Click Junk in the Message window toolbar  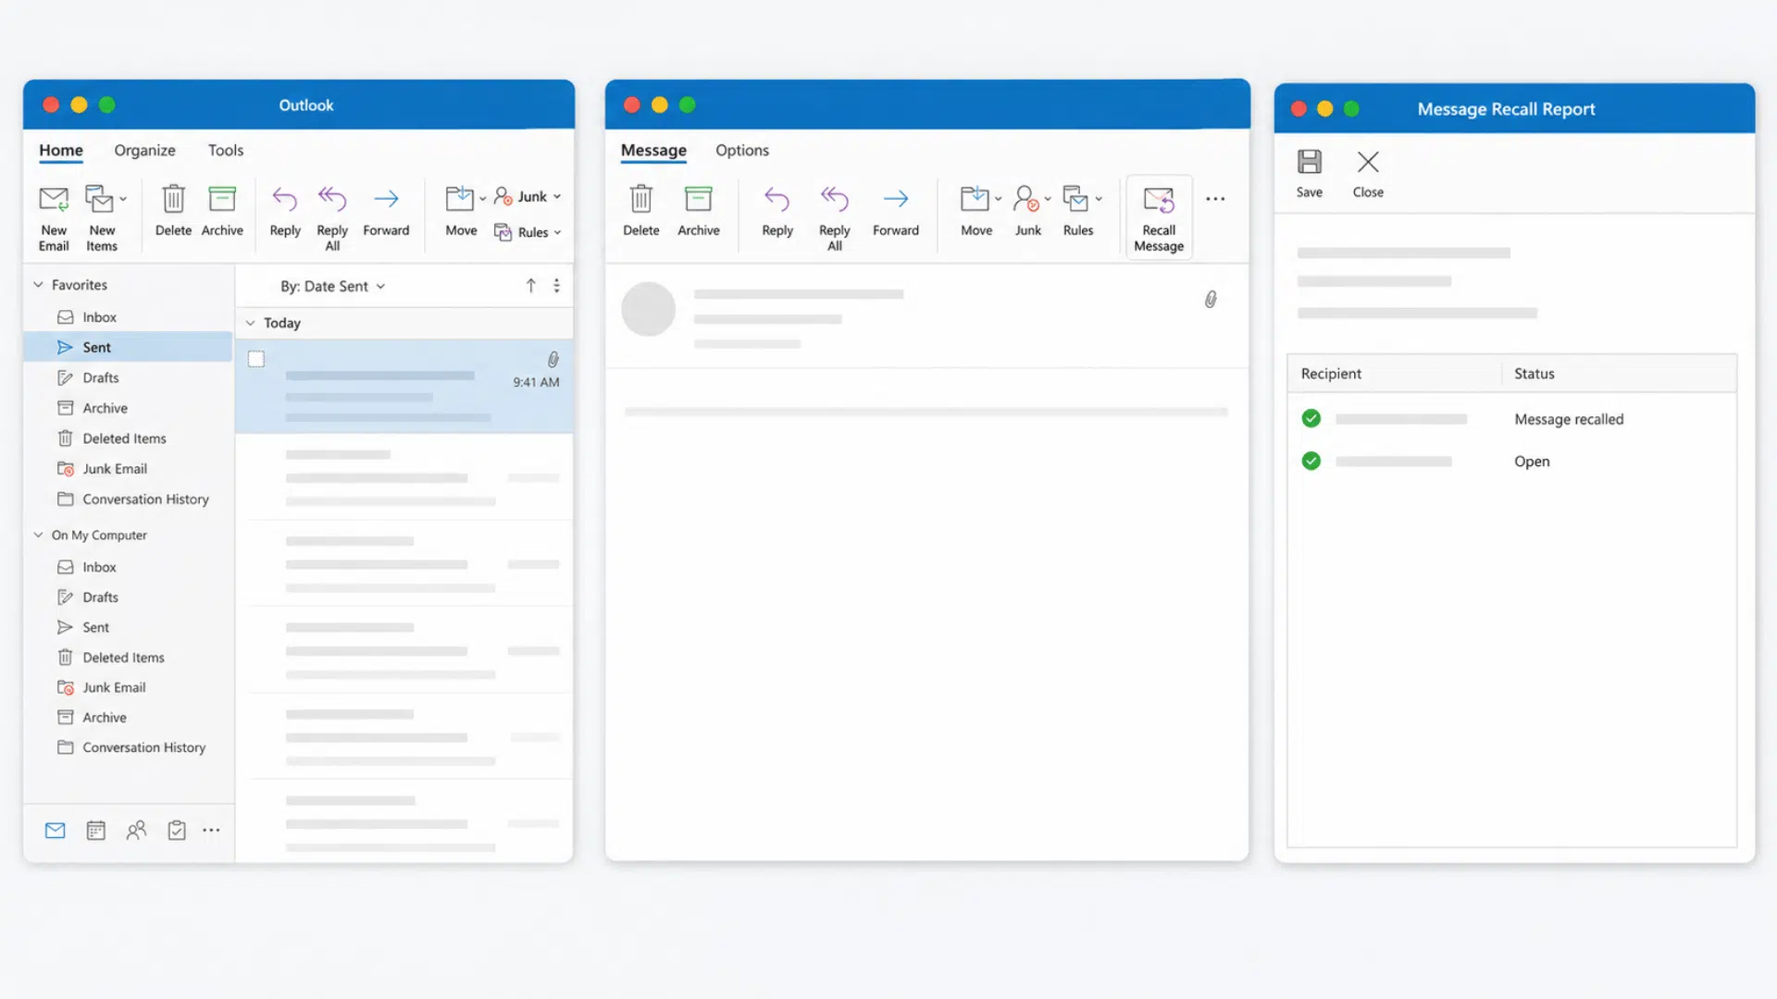[x=1028, y=211]
